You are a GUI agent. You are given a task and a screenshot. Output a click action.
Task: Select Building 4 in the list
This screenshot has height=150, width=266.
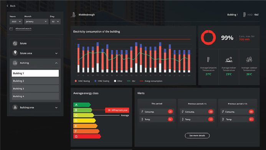click(35, 96)
